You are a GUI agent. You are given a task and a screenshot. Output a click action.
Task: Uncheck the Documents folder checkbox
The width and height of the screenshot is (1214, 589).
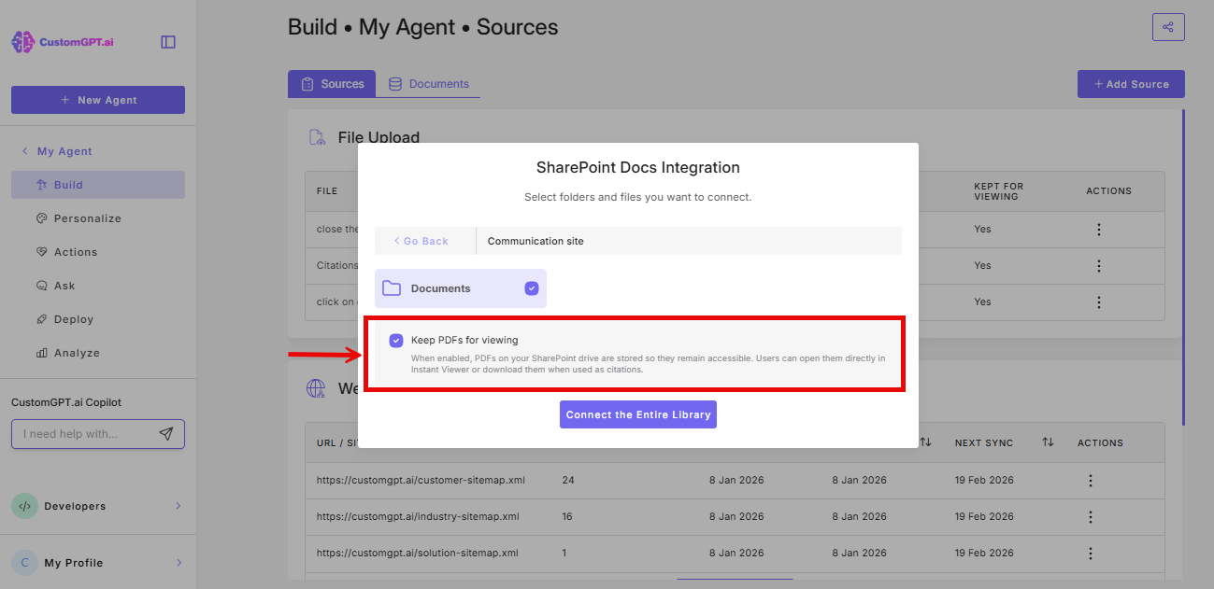click(532, 288)
